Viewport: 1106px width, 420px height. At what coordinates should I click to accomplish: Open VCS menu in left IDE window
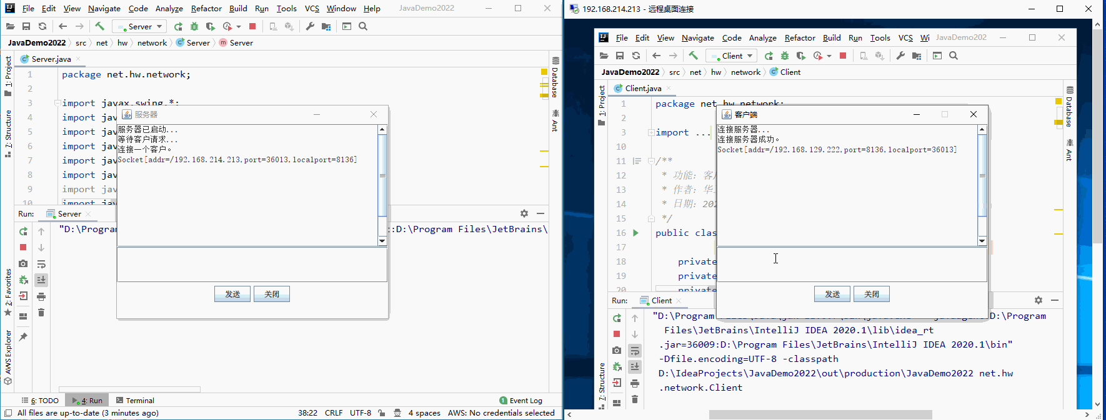tap(312, 9)
